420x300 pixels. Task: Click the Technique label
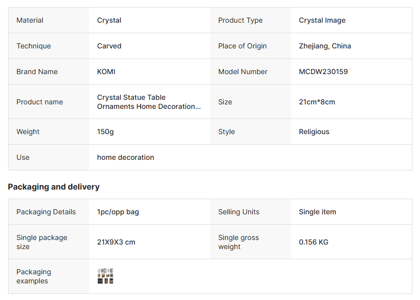tap(33, 46)
